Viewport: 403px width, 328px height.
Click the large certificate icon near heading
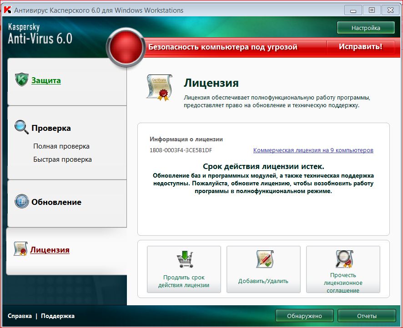coord(159,88)
